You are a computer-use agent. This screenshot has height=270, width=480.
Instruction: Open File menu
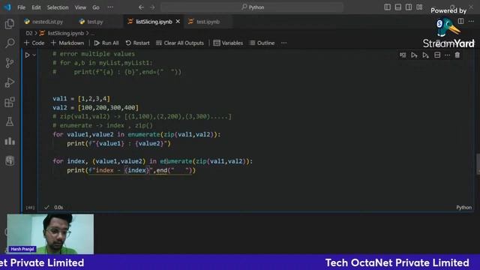(x=21, y=7)
